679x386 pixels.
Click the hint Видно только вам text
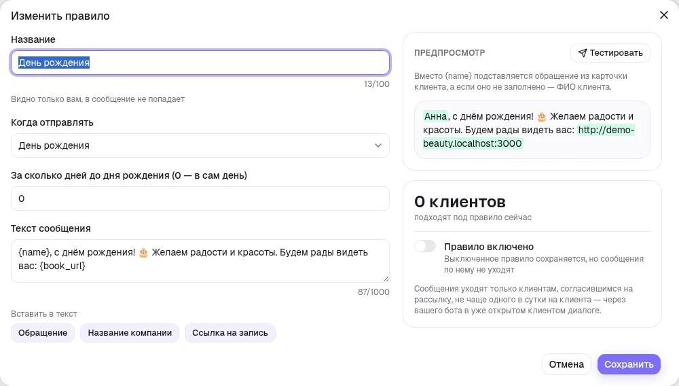point(98,99)
